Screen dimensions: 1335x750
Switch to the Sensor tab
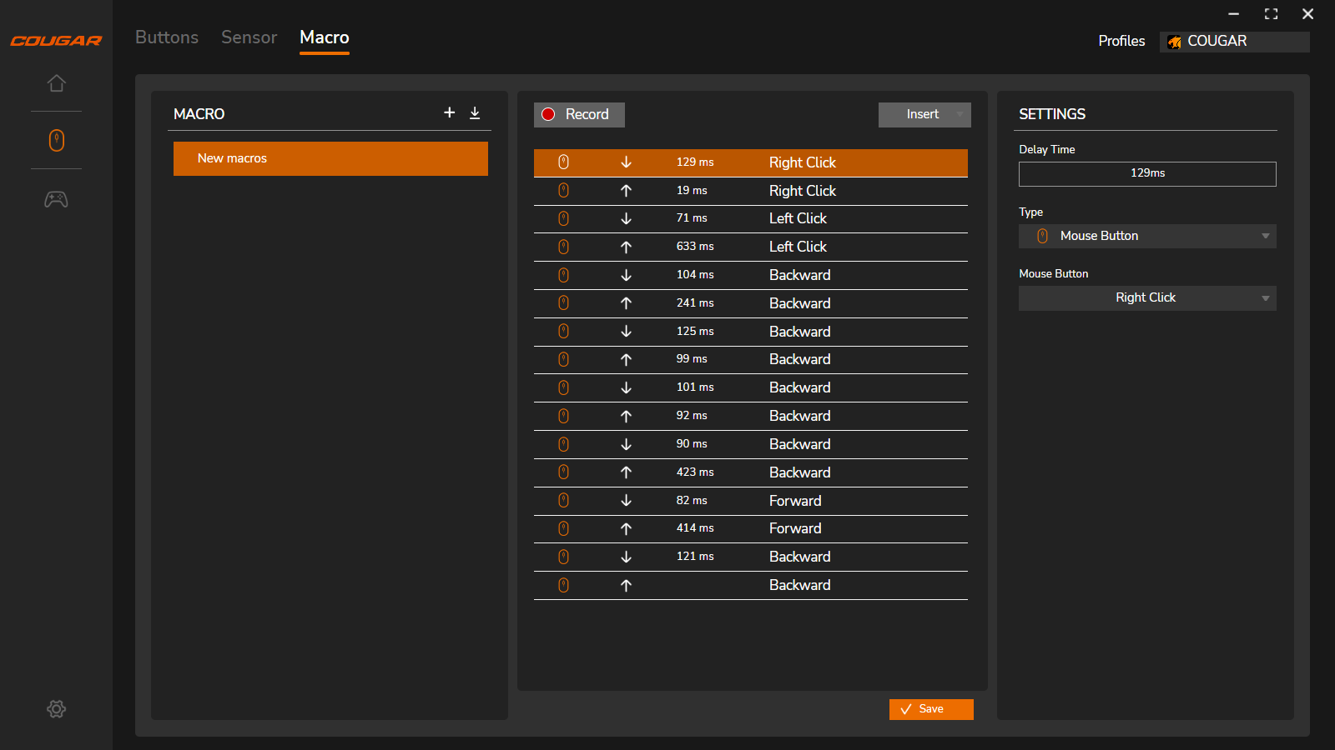pos(249,37)
